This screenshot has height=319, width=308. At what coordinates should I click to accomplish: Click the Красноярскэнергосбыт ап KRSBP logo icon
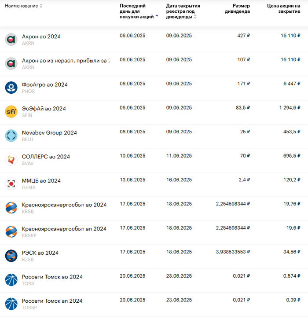[11, 232]
